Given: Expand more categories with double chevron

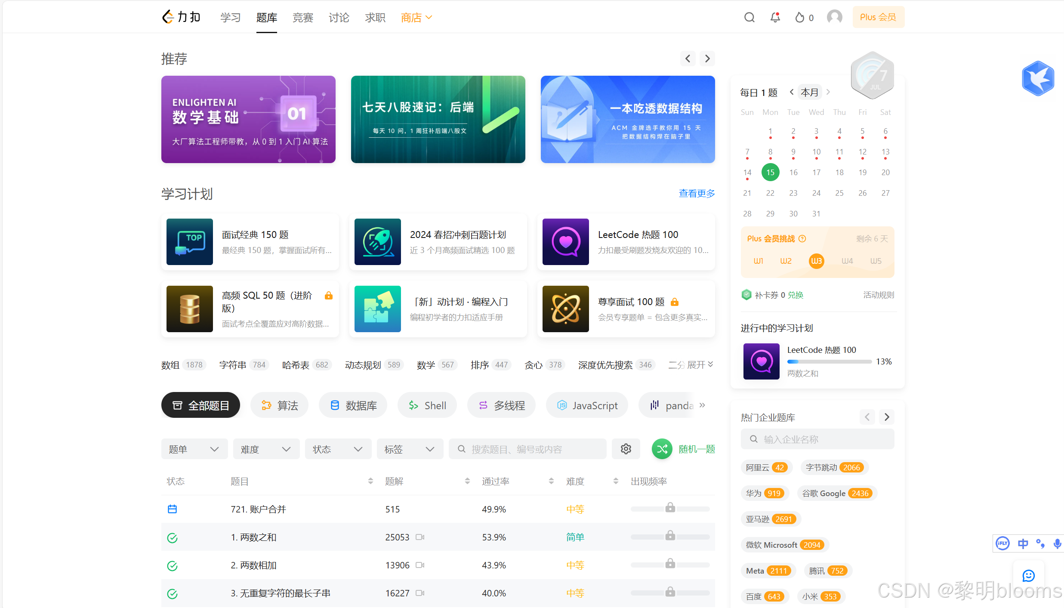Looking at the screenshot, I should (702, 405).
